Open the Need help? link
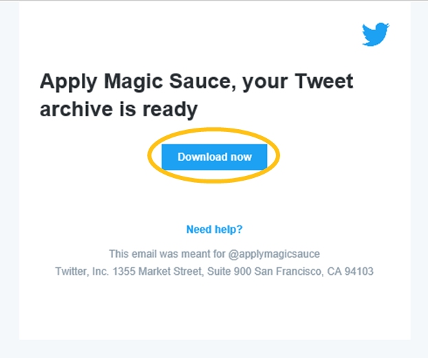 [x=214, y=230]
